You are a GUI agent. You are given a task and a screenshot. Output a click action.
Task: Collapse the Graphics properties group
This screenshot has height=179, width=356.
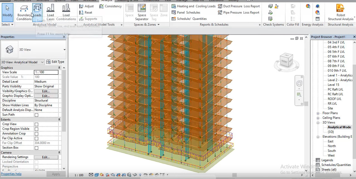click(59, 68)
